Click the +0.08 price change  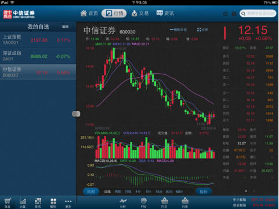coord(245,38)
